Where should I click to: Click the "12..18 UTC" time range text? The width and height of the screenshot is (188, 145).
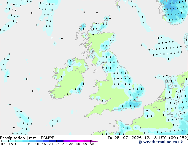click(156, 138)
